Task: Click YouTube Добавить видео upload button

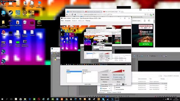Action: 136,21
